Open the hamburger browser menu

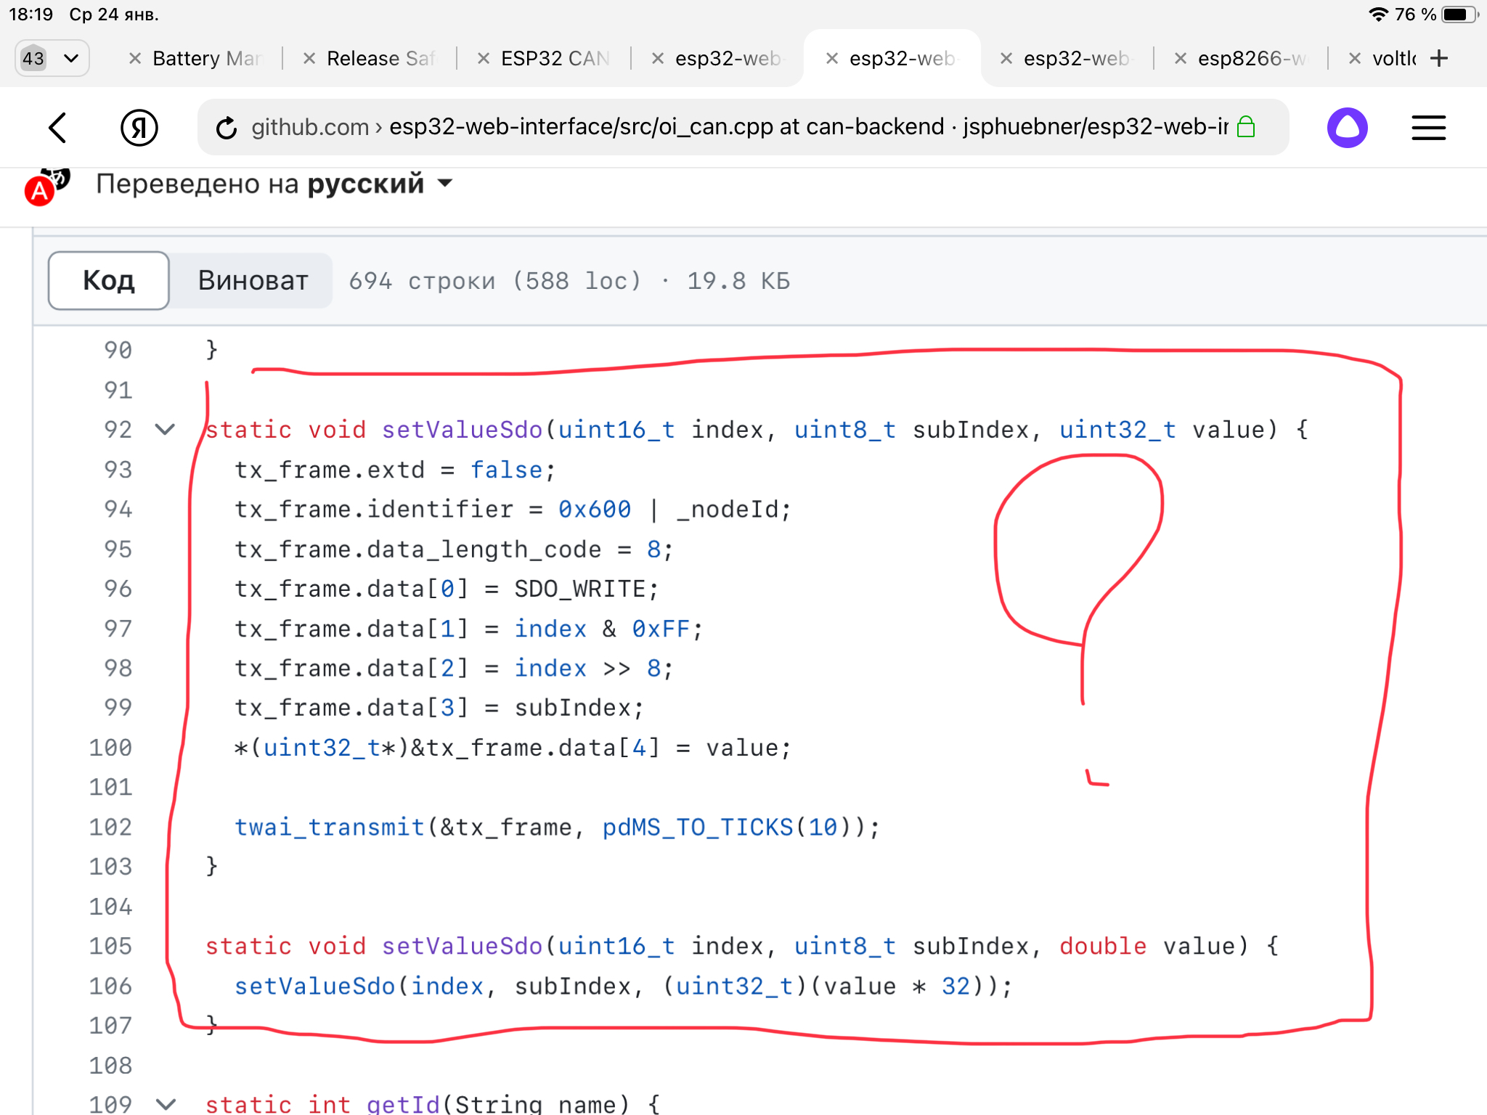(1428, 128)
